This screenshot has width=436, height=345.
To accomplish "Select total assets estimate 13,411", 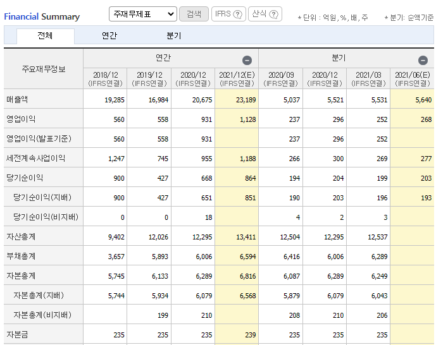I will tap(246, 237).
